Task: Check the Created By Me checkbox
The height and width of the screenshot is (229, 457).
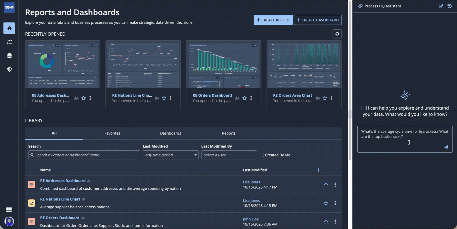Action: pyautogui.click(x=262, y=155)
